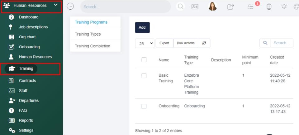Screen dimensions: 299x135
Task: Select the Onboarding row checkbox
Action: point(144,106)
